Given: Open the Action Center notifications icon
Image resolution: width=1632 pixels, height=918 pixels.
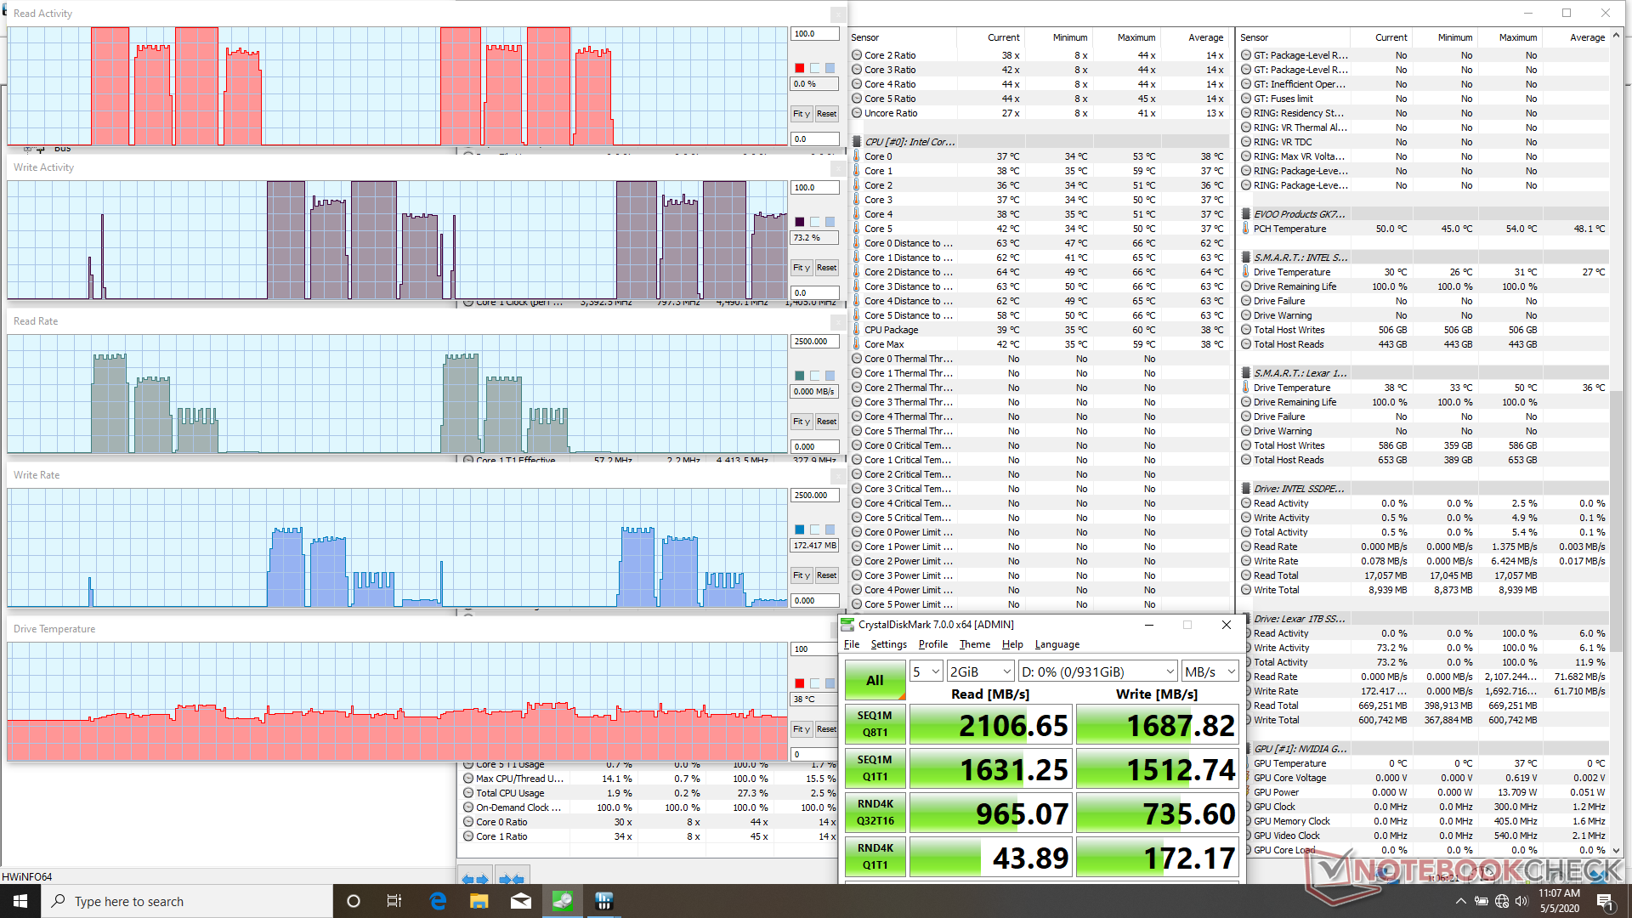Looking at the screenshot, I should [1605, 901].
